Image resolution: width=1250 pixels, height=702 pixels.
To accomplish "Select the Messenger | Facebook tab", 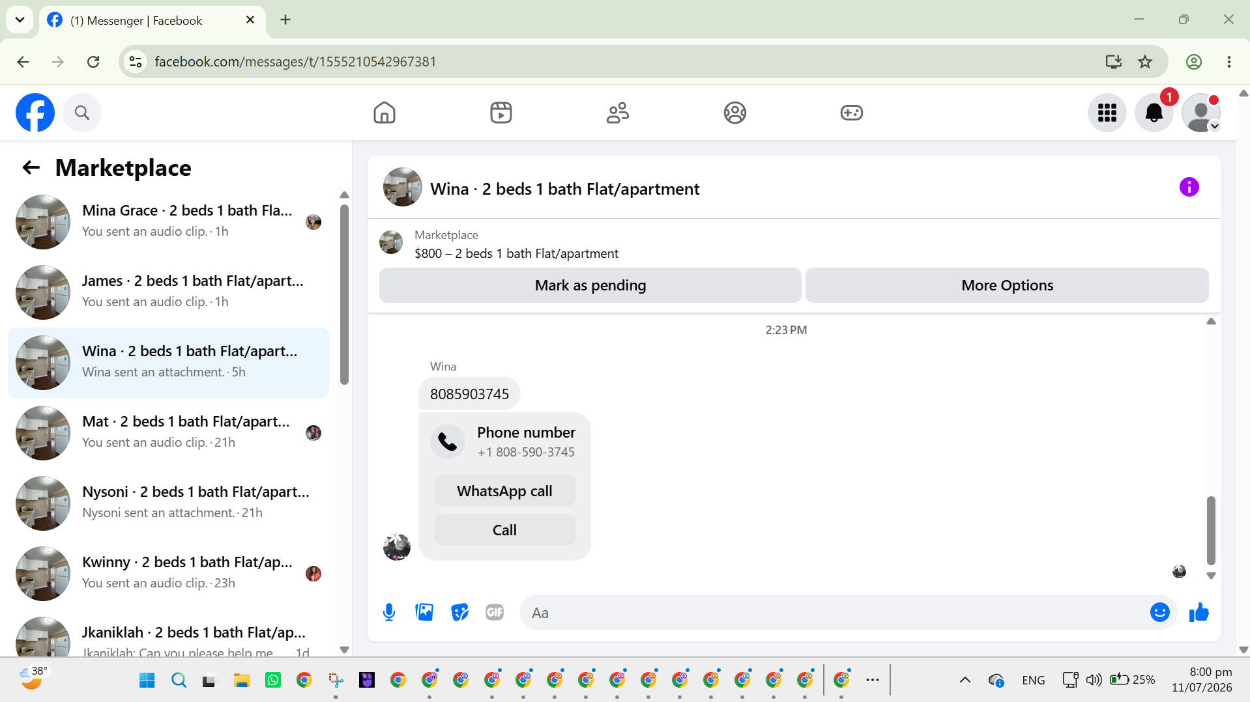I will [x=152, y=20].
